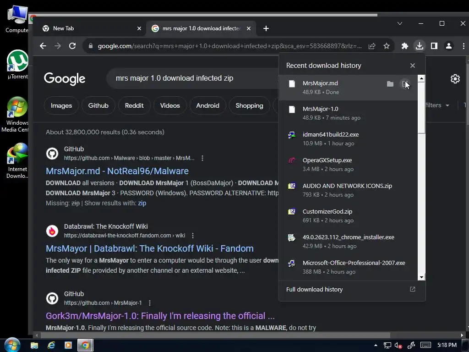Click the forward navigation arrow
The image size is (469, 352).
(58, 46)
